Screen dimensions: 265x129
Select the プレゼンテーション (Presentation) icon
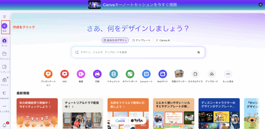[48, 74]
